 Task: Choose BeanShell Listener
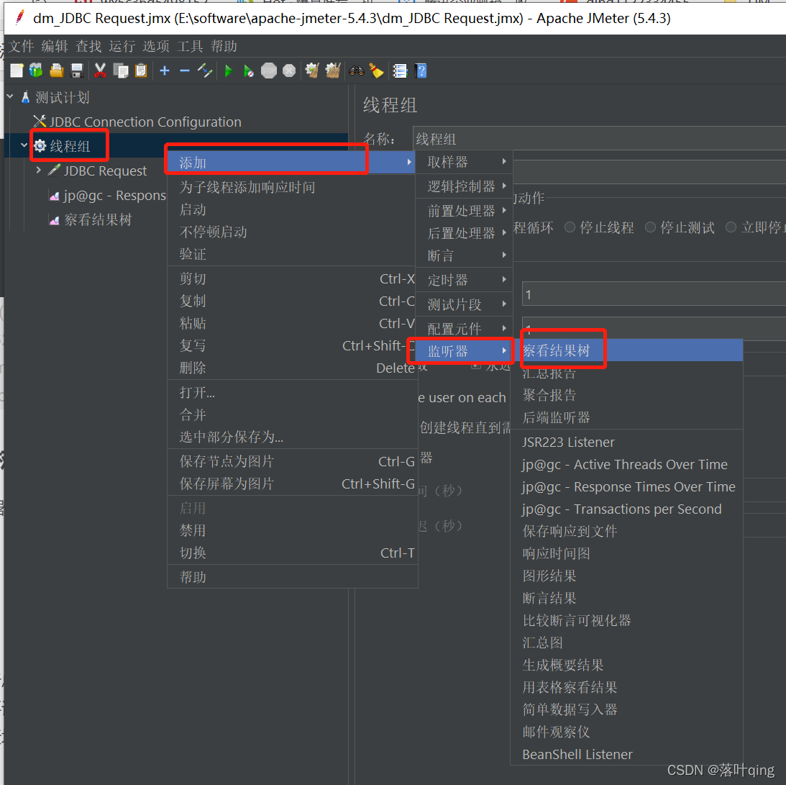tap(626, 754)
